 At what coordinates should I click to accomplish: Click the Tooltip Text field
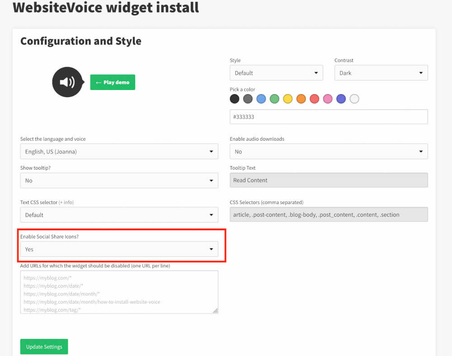tap(329, 180)
